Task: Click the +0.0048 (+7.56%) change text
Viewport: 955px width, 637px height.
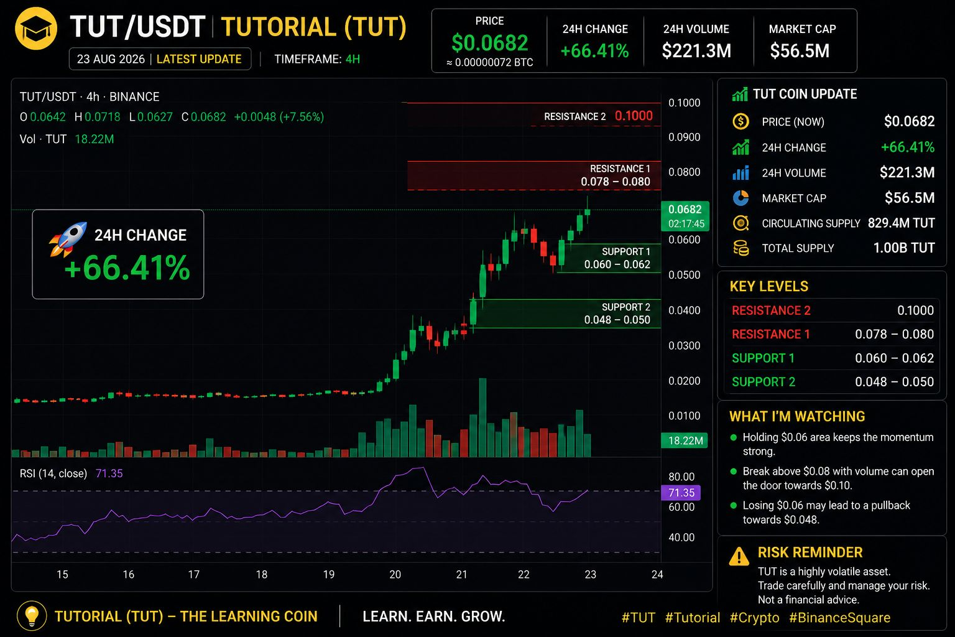Action: click(x=279, y=117)
